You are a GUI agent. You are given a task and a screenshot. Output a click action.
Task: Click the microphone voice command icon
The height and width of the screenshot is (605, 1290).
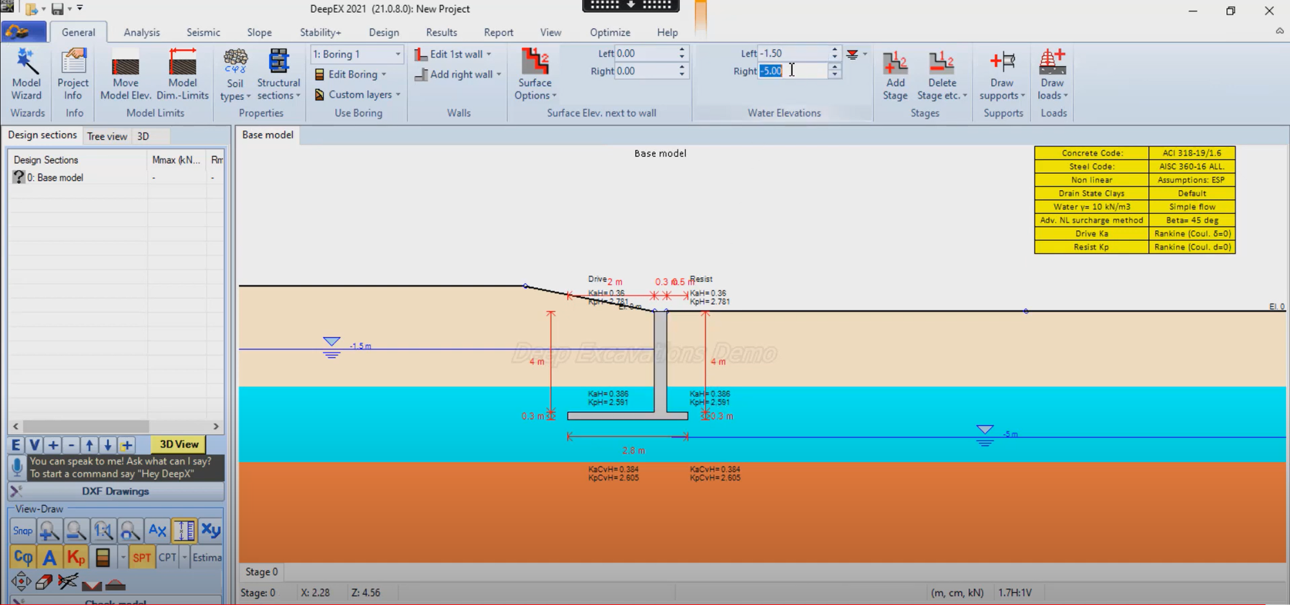17,467
